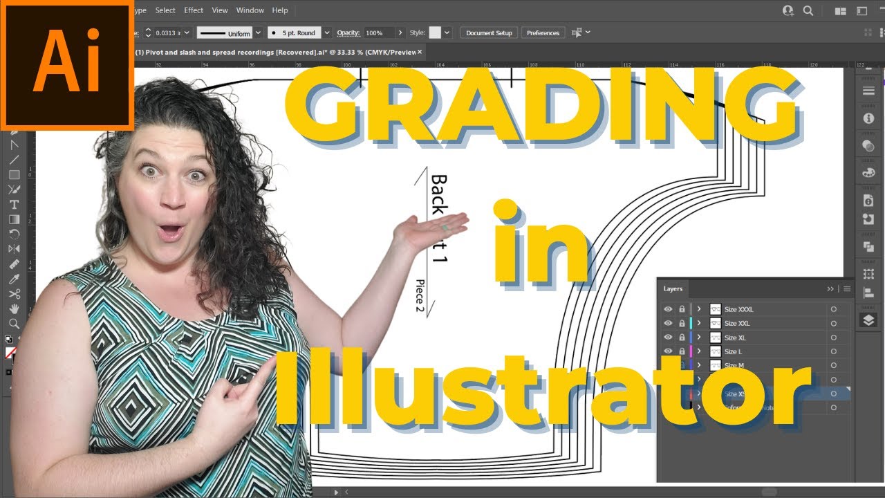This screenshot has width=885, height=498.
Task: Click the search magnifier in top bar
Action: coord(808,10)
